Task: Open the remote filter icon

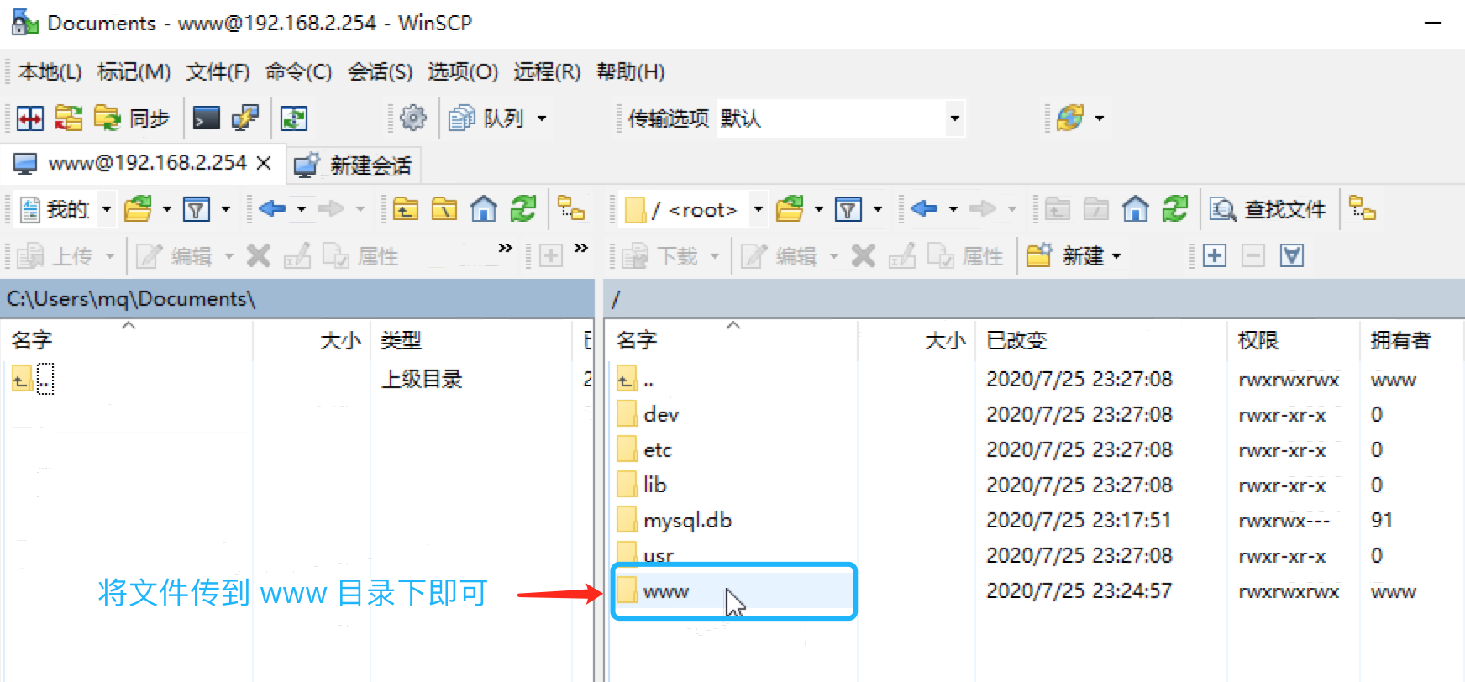Action: click(x=848, y=209)
